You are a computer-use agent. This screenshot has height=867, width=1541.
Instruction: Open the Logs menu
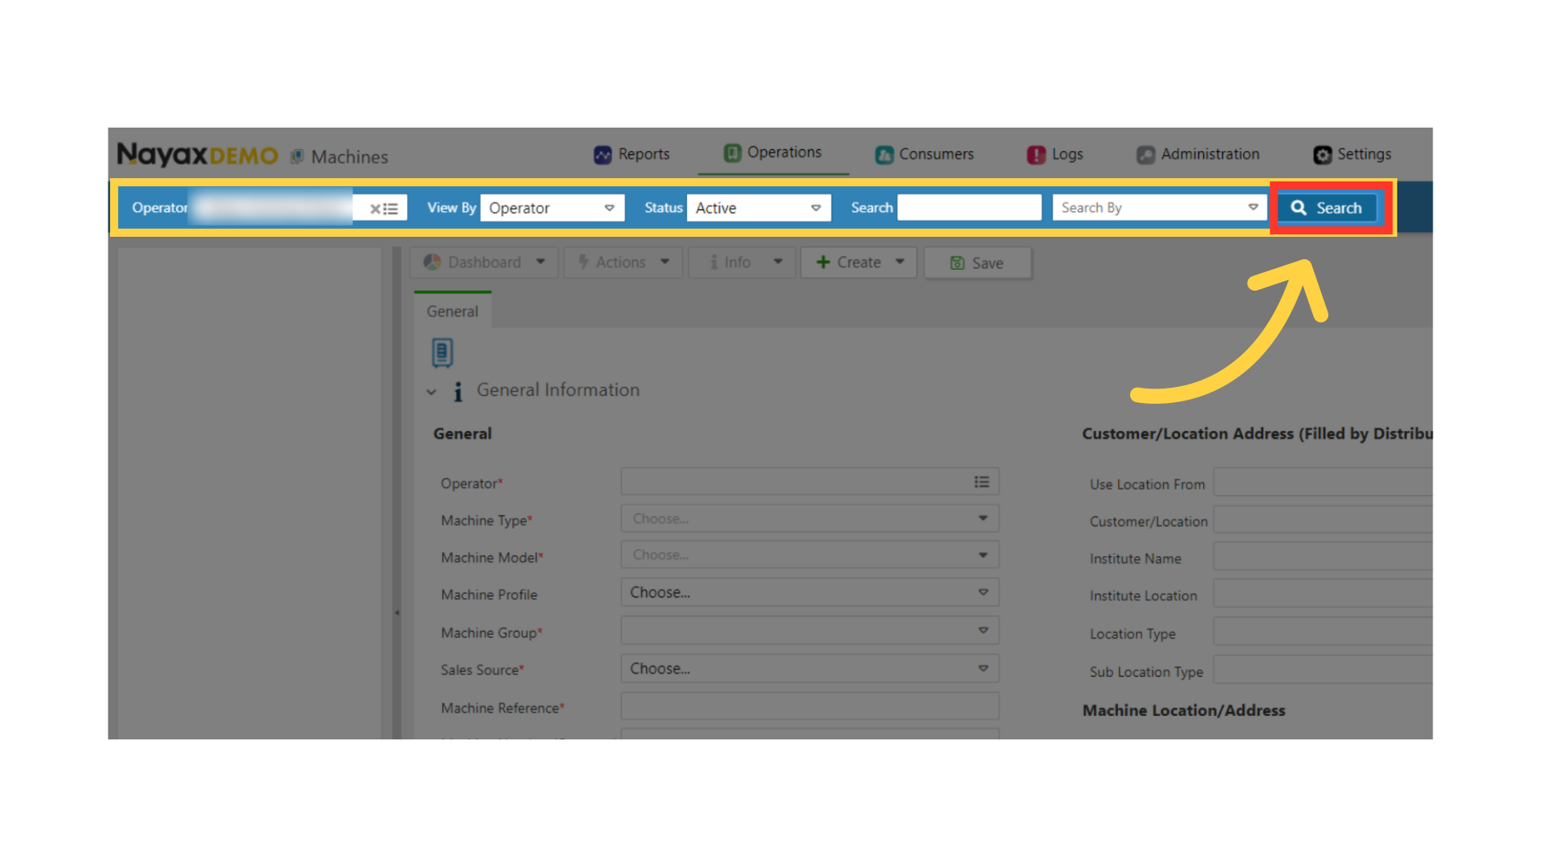[x=1055, y=154]
